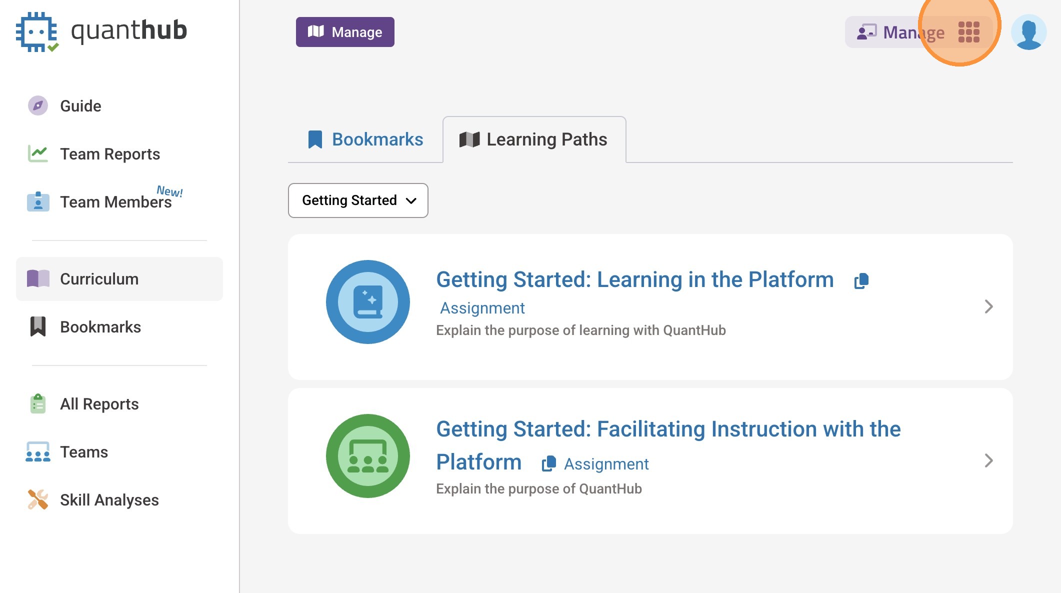This screenshot has width=1061, height=593.
Task: Click the blue book path thumbnail
Action: (367, 302)
